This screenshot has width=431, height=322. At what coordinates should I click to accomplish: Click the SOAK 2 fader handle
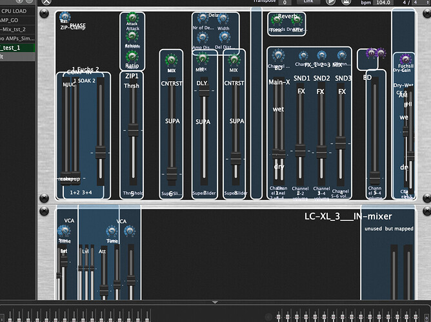[100, 153]
